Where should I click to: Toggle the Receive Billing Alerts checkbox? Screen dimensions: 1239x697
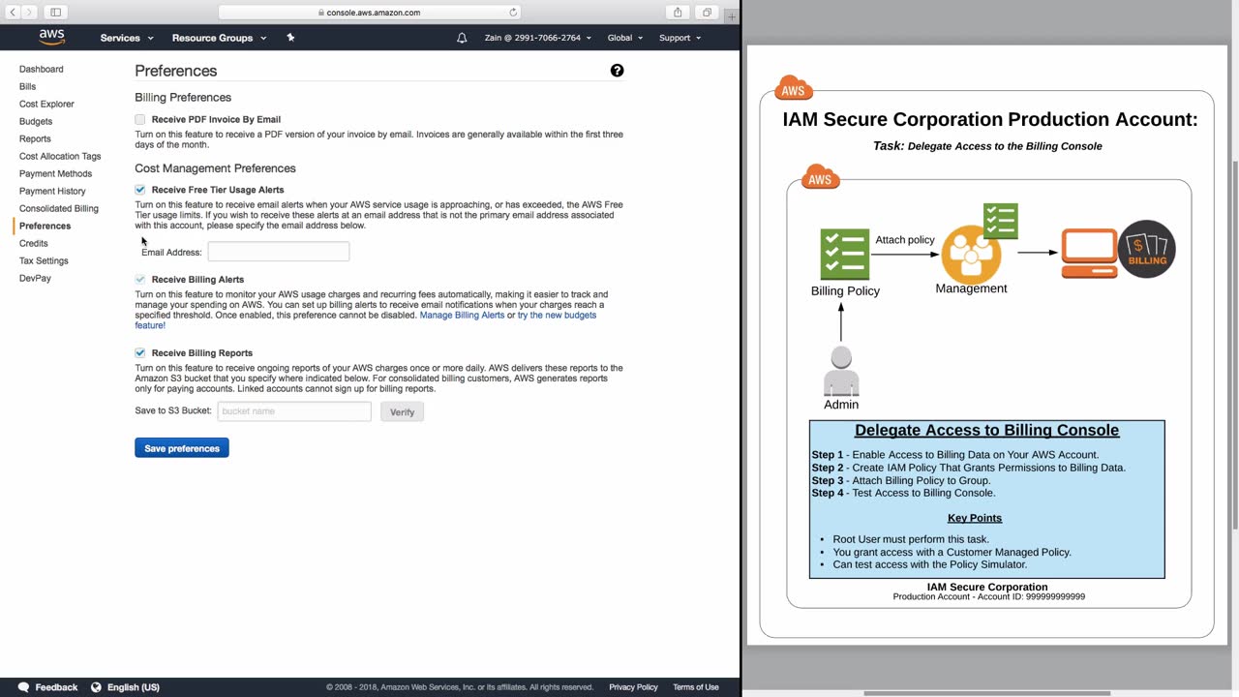[x=140, y=279]
